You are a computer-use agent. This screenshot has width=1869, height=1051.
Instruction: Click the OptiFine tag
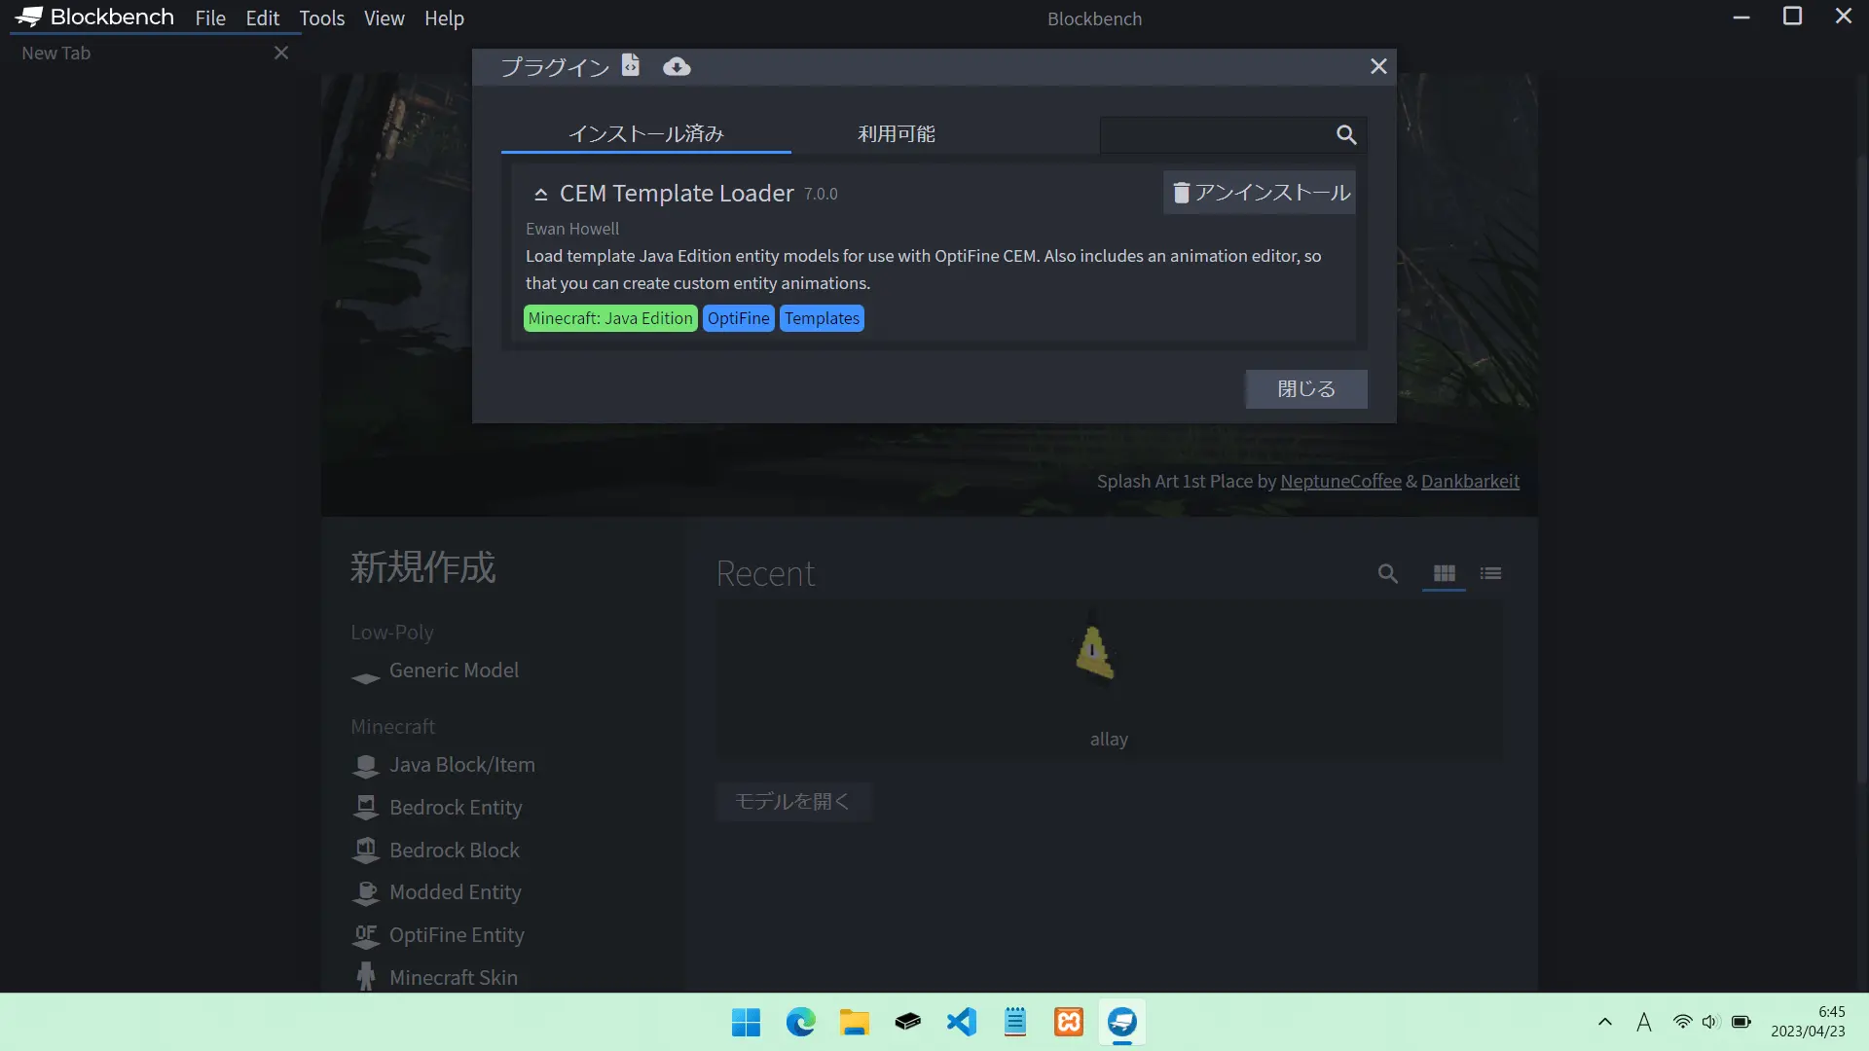point(738,318)
